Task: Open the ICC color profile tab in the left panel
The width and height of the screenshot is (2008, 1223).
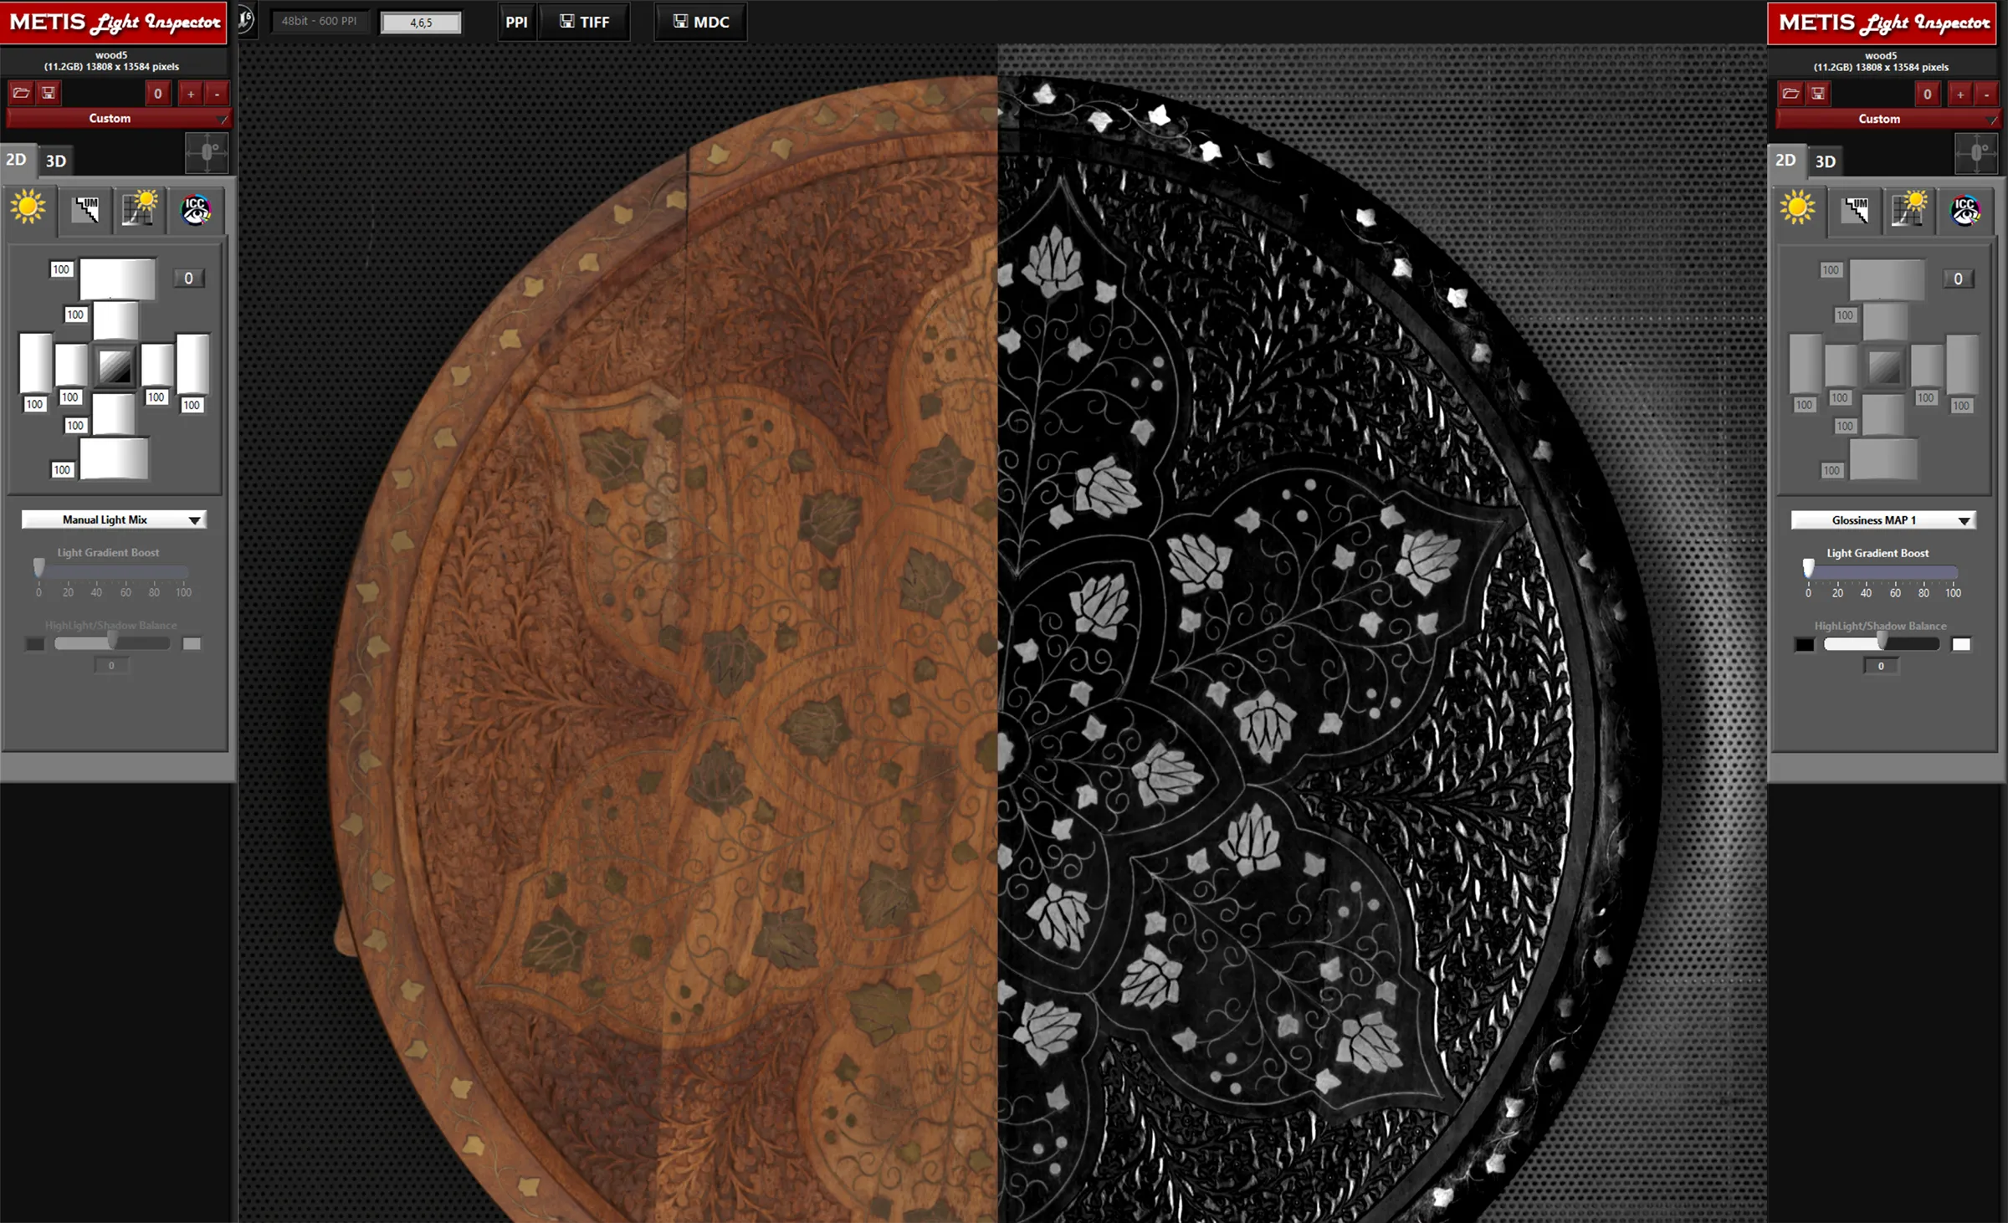Action: click(x=196, y=209)
